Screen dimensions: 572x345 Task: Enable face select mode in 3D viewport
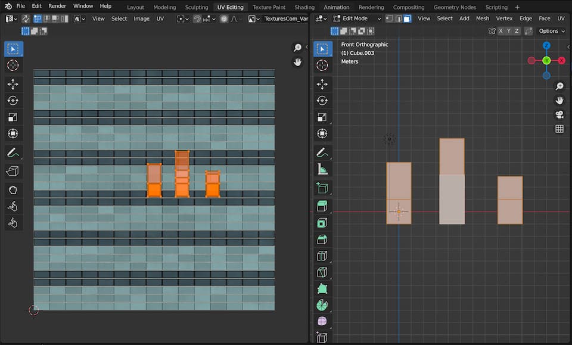pyautogui.click(x=407, y=18)
